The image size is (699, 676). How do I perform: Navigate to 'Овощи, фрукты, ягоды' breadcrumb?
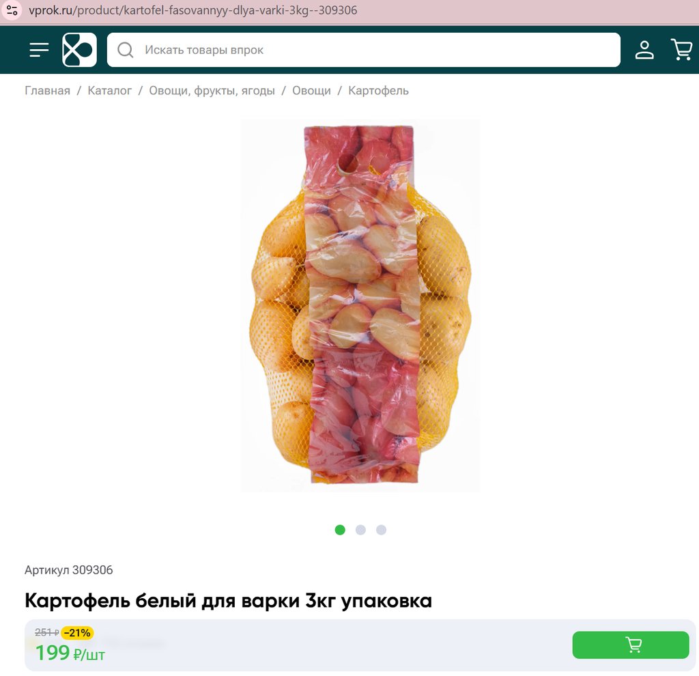point(212,91)
